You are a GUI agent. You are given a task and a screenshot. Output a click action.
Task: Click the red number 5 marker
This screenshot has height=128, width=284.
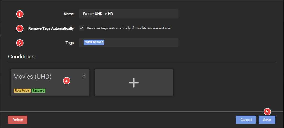click(x=267, y=112)
